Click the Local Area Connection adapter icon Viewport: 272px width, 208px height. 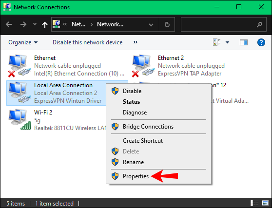pyautogui.click(x=19, y=93)
